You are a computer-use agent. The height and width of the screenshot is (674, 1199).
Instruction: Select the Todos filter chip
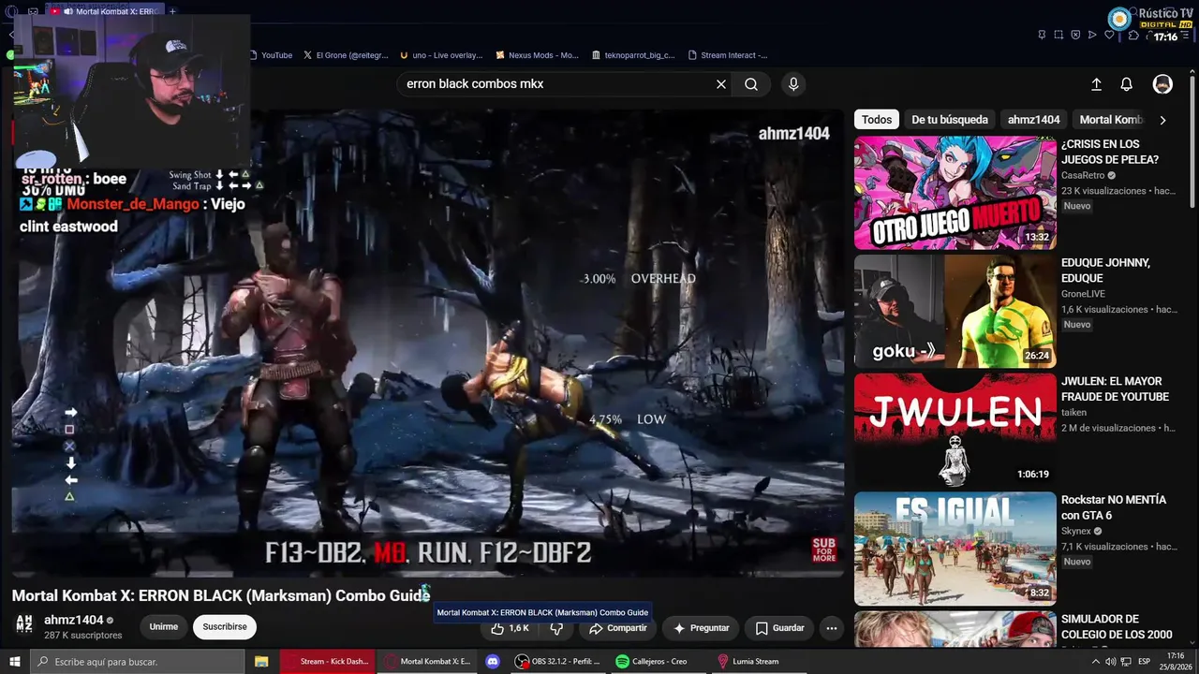click(x=877, y=120)
